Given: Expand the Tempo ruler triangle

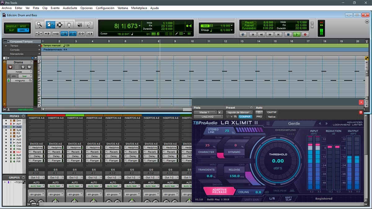Looking at the screenshot, I should pos(6,46).
